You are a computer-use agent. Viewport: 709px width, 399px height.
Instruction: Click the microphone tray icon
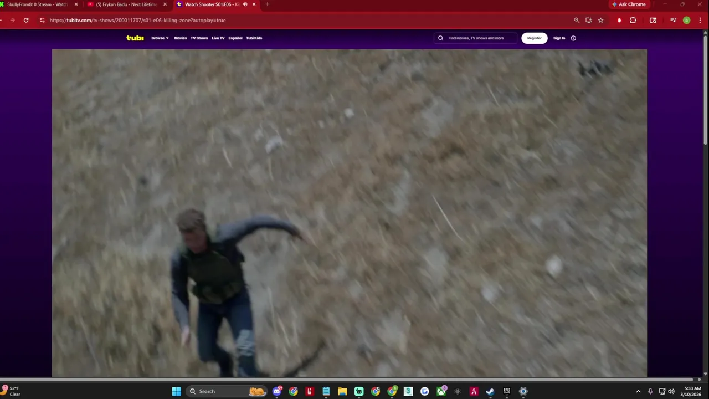[x=650, y=391]
